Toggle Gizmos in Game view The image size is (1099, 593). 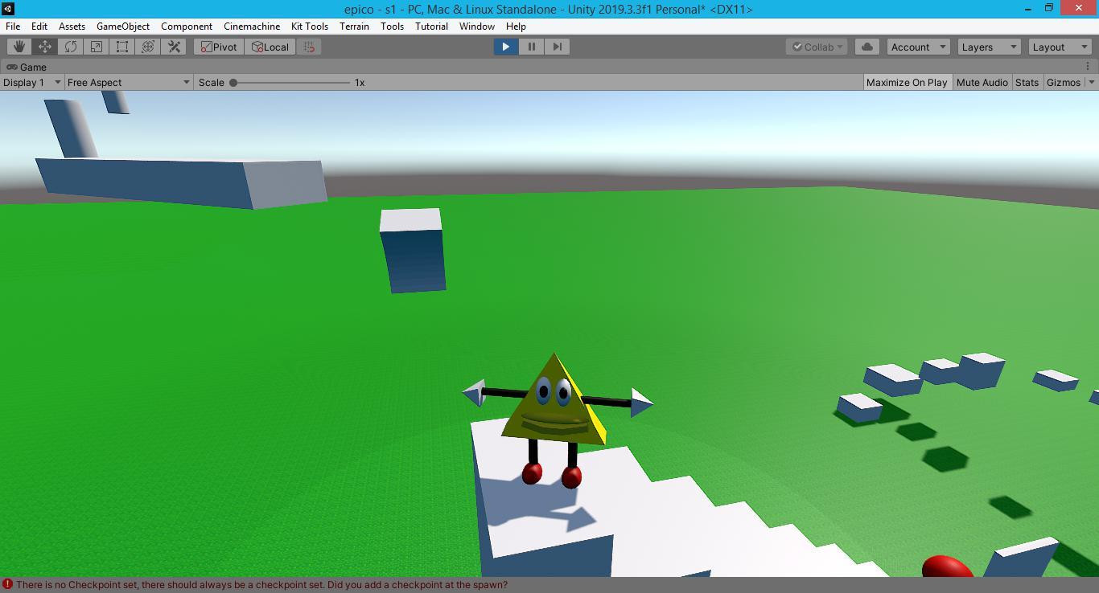coord(1063,82)
